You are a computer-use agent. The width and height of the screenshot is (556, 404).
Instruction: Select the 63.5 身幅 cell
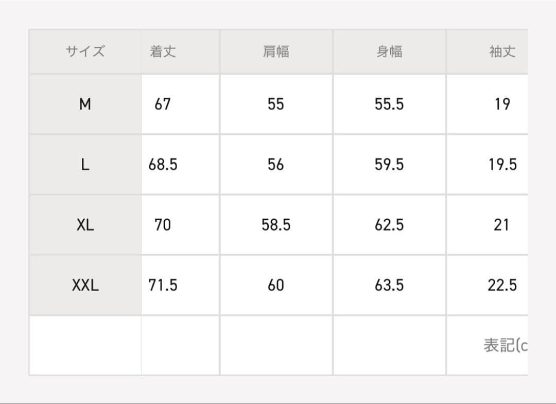[x=389, y=285]
